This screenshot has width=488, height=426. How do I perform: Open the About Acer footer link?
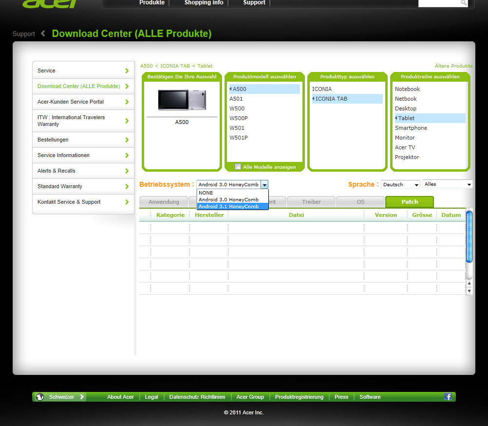click(120, 397)
